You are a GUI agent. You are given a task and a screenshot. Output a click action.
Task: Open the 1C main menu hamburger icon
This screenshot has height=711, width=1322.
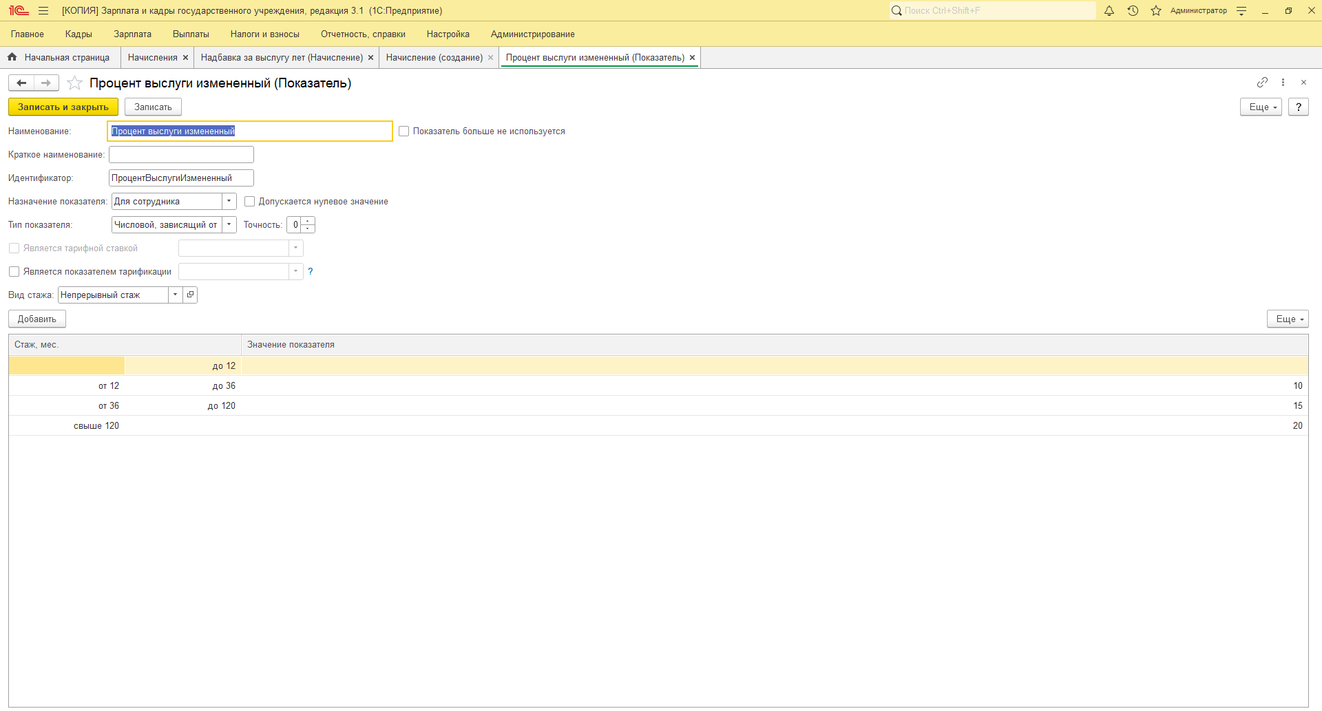click(43, 11)
